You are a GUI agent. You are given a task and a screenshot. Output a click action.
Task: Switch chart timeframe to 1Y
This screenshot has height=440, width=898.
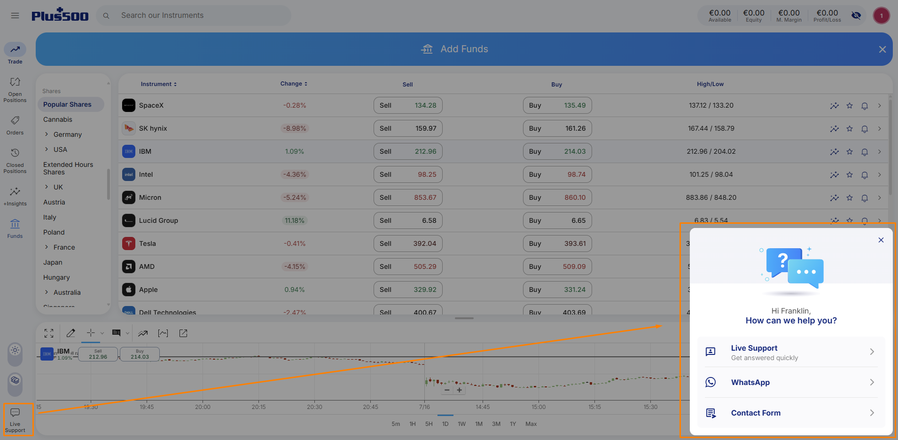[513, 424]
